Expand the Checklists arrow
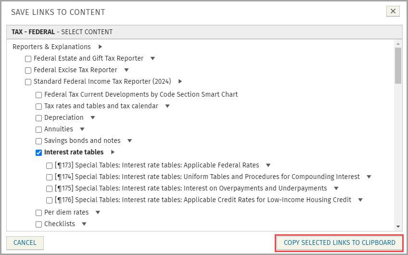 (84, 224)
